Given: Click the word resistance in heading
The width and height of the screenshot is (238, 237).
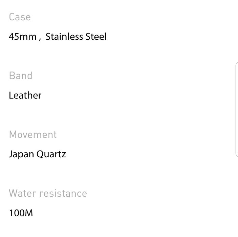Looking at the screenshot, I should tap(63, 193).
